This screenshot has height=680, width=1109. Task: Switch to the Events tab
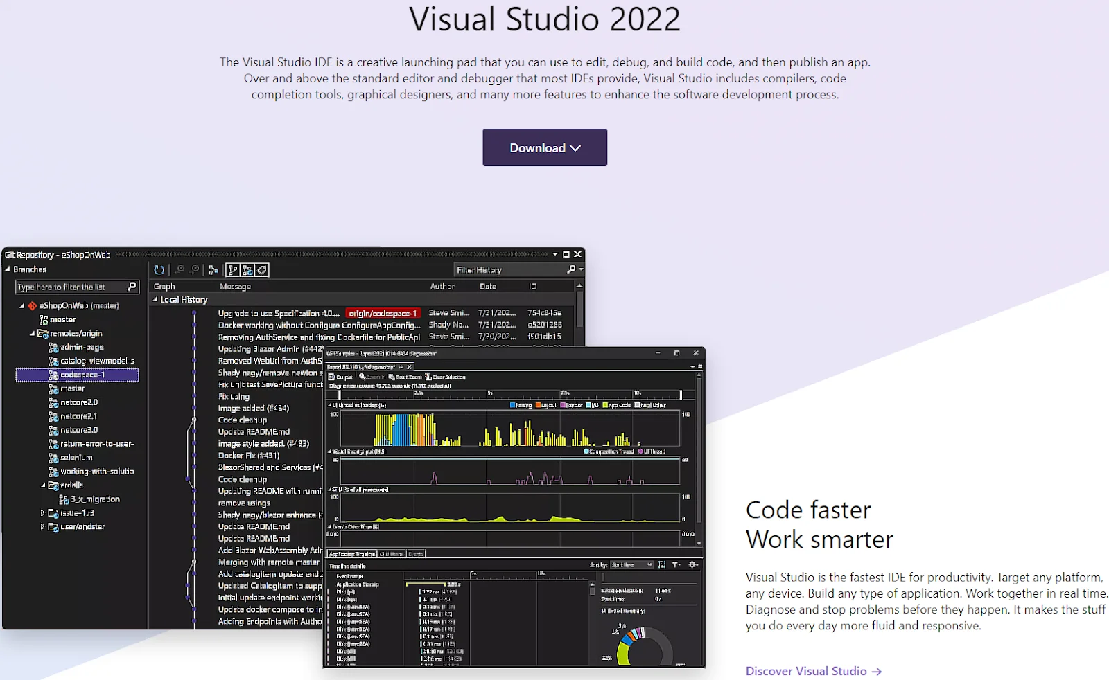tap(416, 554)
